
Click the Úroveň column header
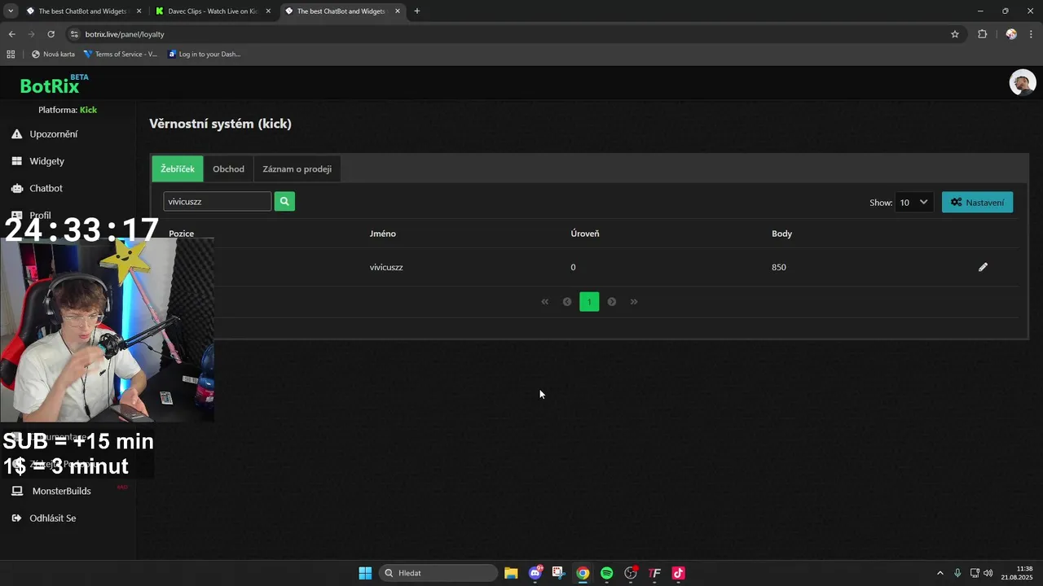585,234
